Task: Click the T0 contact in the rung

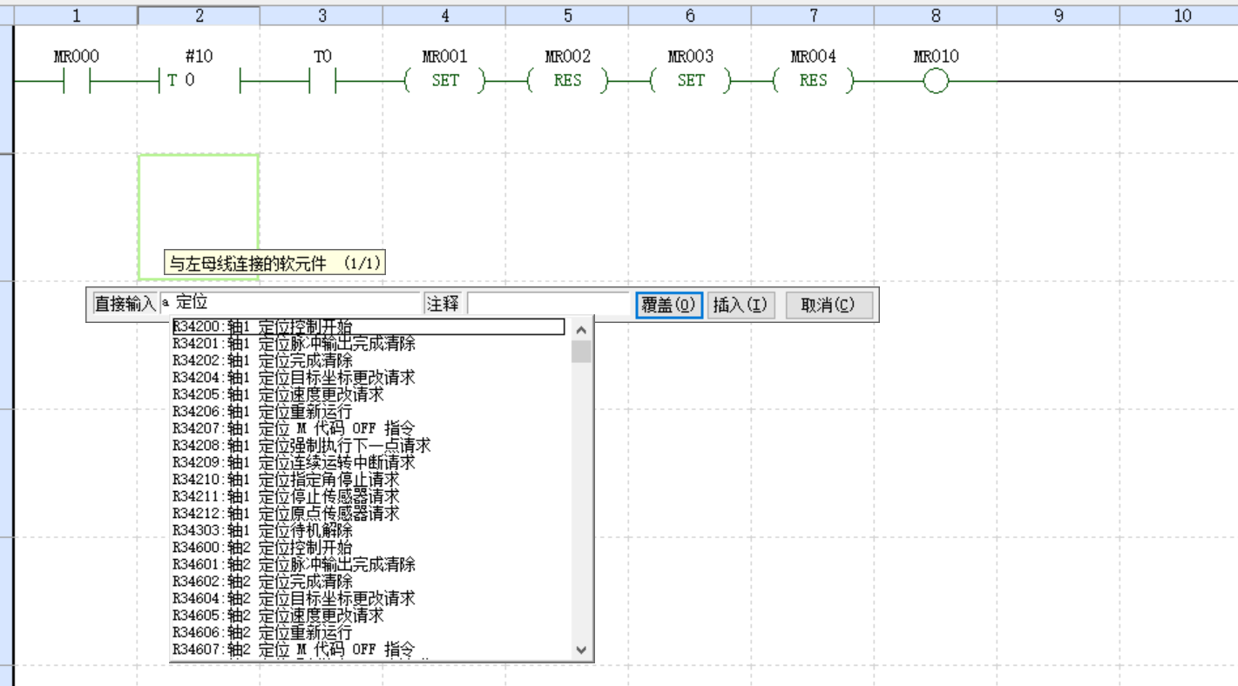Action: (322, 81)
